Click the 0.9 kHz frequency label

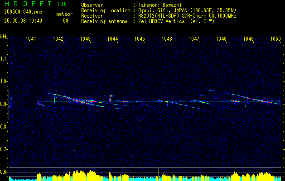(x=4, y=104)
